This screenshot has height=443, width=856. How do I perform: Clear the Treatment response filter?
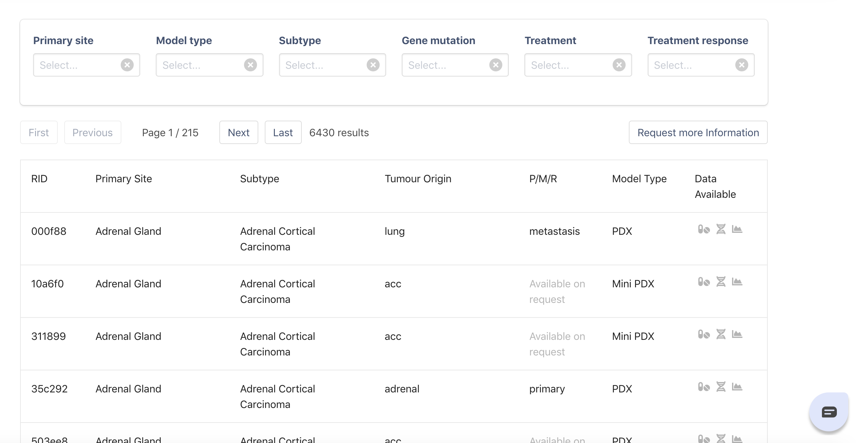741,65
